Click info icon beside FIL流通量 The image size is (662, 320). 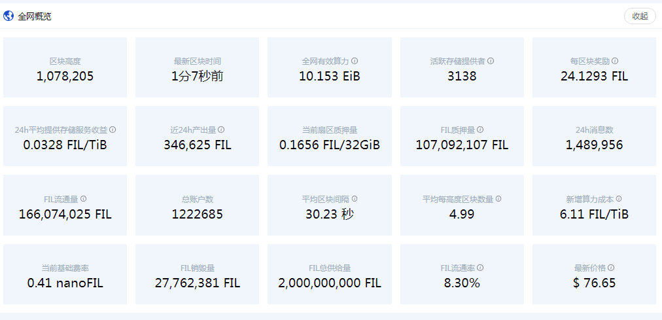pos(83,199)
